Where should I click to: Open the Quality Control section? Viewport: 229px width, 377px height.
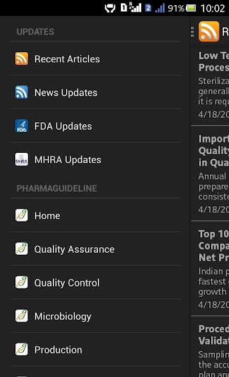pos(95,283)
